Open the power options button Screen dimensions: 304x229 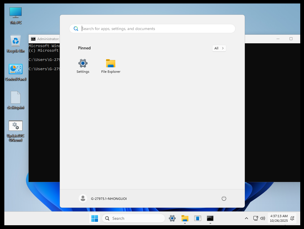(224, 198)
